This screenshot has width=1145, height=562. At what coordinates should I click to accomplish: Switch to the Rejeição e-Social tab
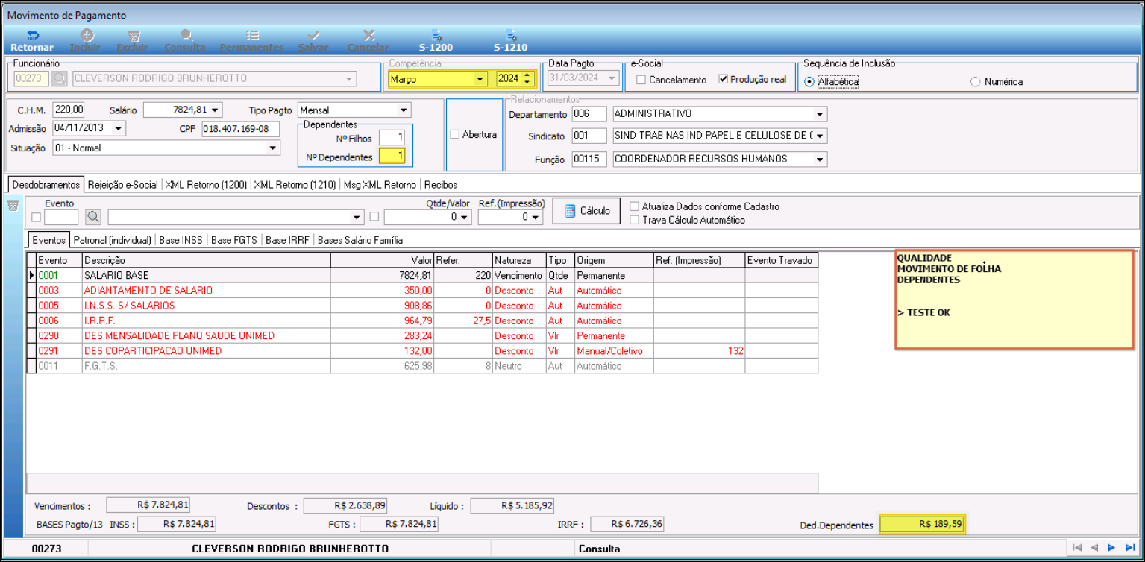[x=122, y=184]
